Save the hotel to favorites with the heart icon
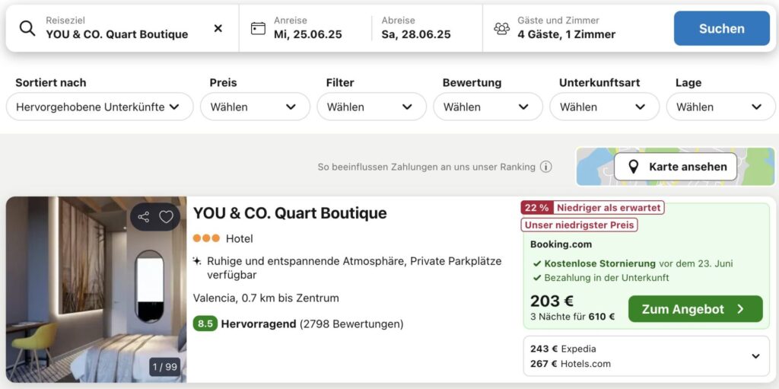This screenshot has width=779, height=389. tap(166, 217)
